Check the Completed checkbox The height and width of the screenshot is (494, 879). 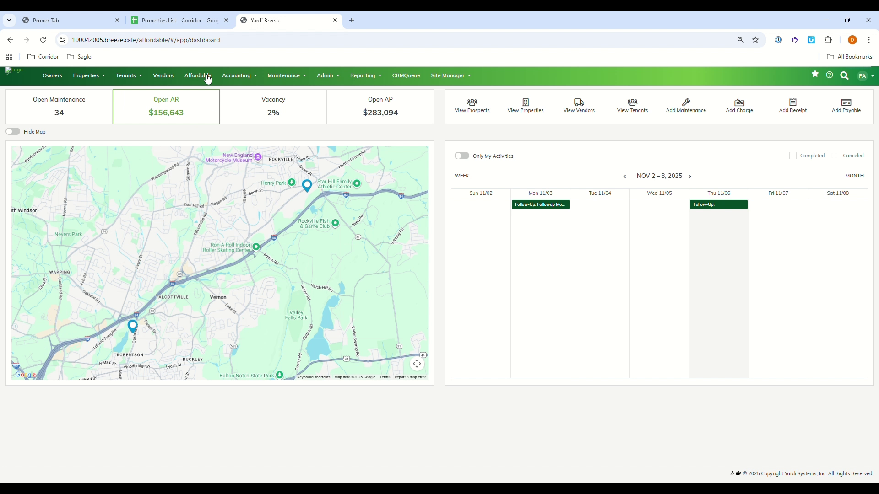[x=793, y=156]
